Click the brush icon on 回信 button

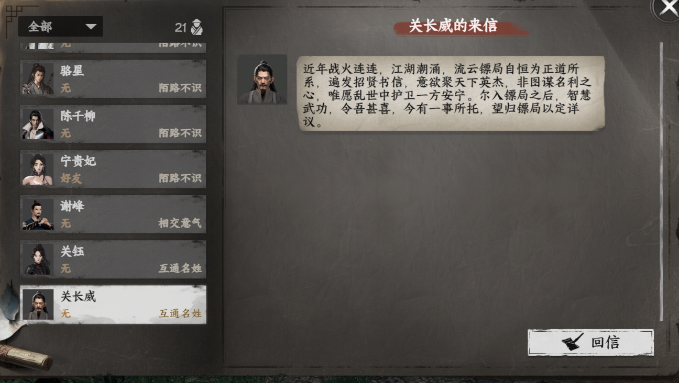pos(572,343)
